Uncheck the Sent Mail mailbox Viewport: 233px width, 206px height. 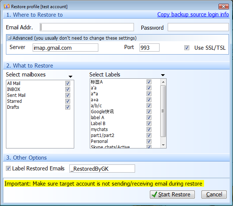(x=68, y=95)
